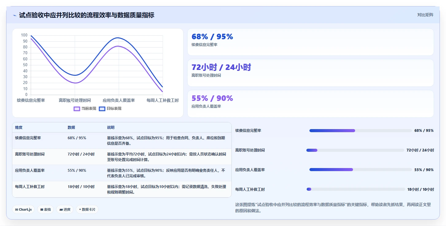Click chart axis label 每周人工补救工时
The height and width of the screenshot is (226, 446).
pos(163,101)
